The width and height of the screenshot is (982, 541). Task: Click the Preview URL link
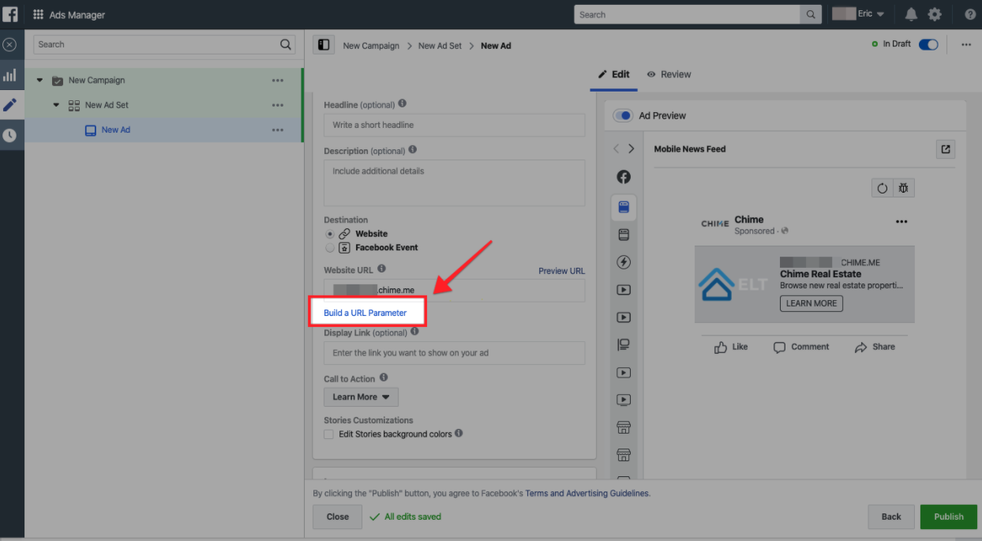point(562,271)
